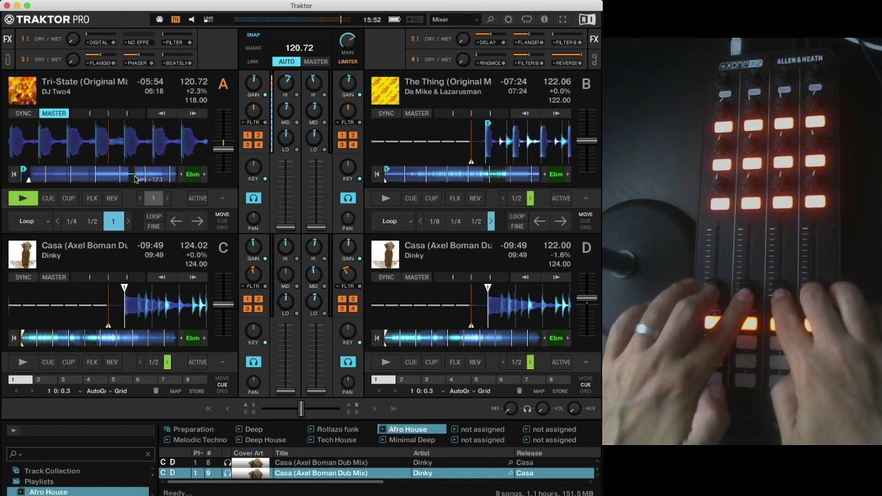
Task: Select the Deep House favorite playlist
Action: [260, 440]
